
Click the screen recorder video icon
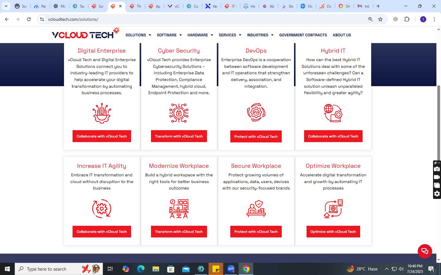coord(437,177)
